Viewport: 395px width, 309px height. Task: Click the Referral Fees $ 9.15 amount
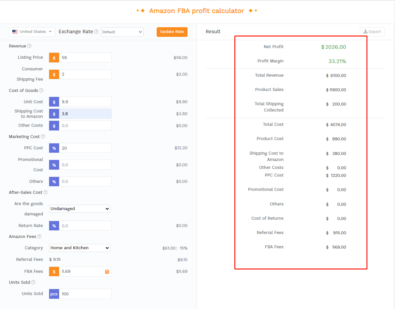tap(55, 260)
